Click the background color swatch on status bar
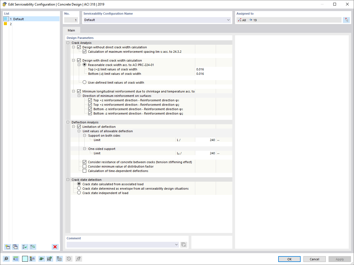354x265 pixels. click(25, 259)
